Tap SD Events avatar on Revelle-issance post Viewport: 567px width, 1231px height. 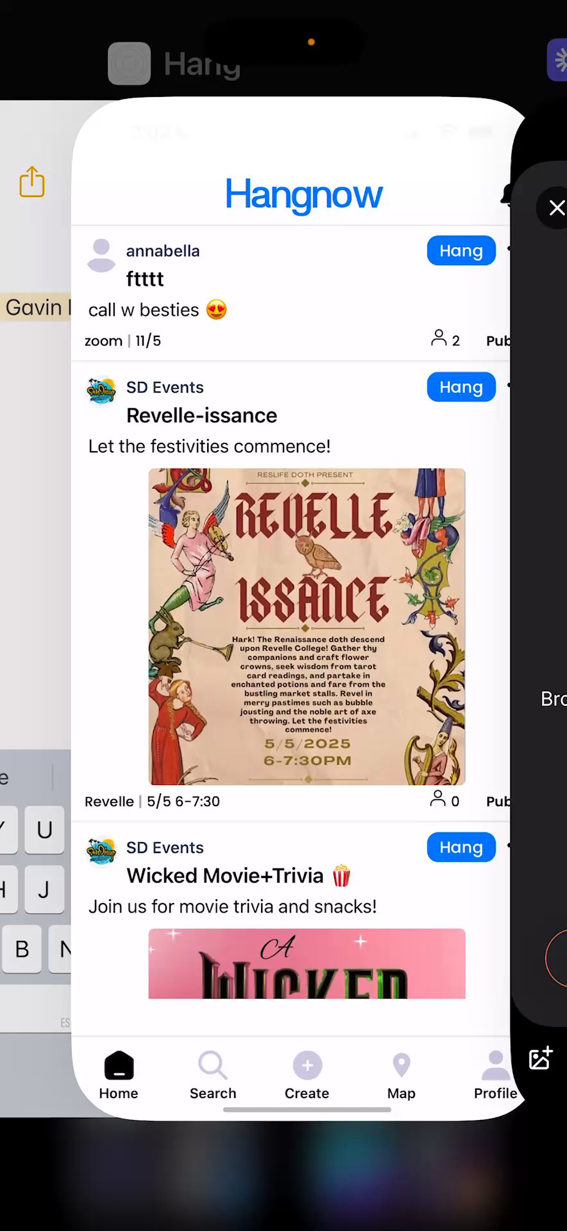tap(101, 390)
